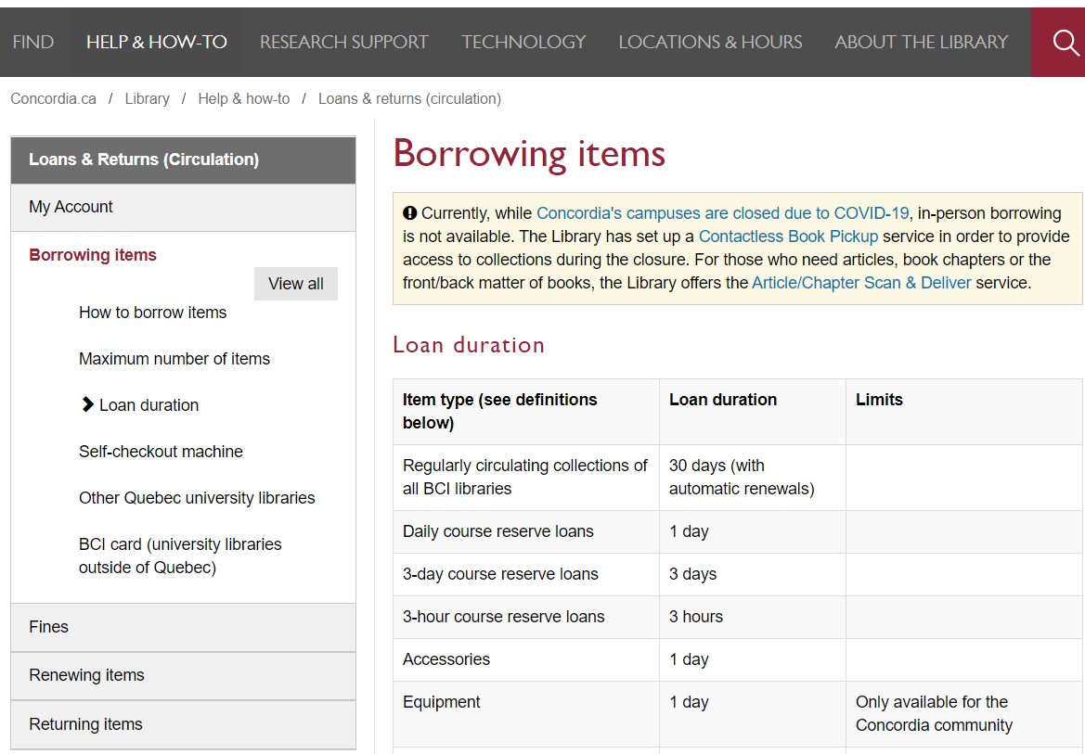Click Item type column header
The width and height of the screenshot is (1085, 754).
[x=526, y=412]
